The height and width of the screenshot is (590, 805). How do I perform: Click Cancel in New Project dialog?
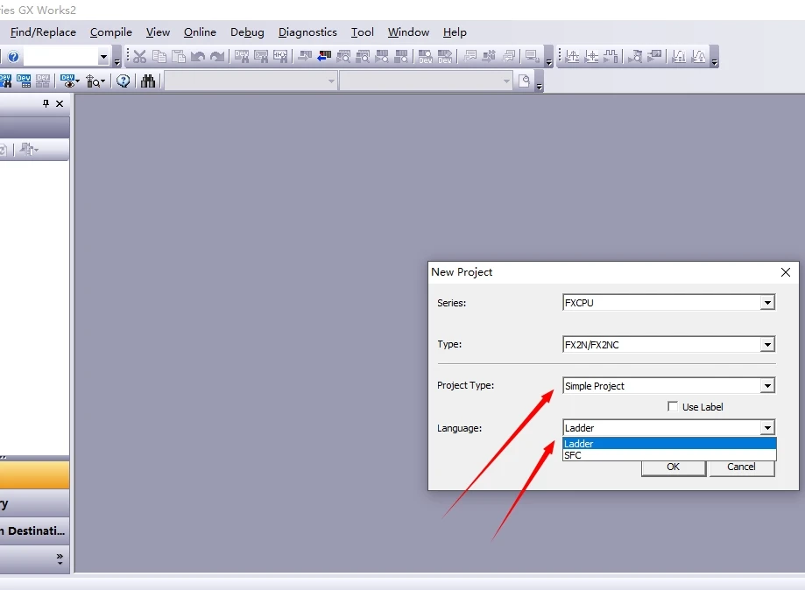(x=741, y=468)
